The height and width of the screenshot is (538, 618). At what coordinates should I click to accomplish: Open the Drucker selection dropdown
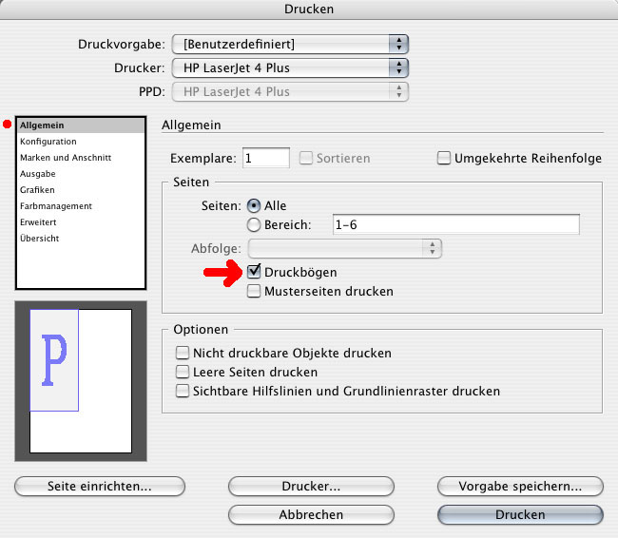[289, 67]
